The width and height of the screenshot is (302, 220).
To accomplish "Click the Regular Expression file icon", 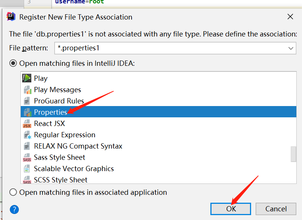I will coord(27,135).
